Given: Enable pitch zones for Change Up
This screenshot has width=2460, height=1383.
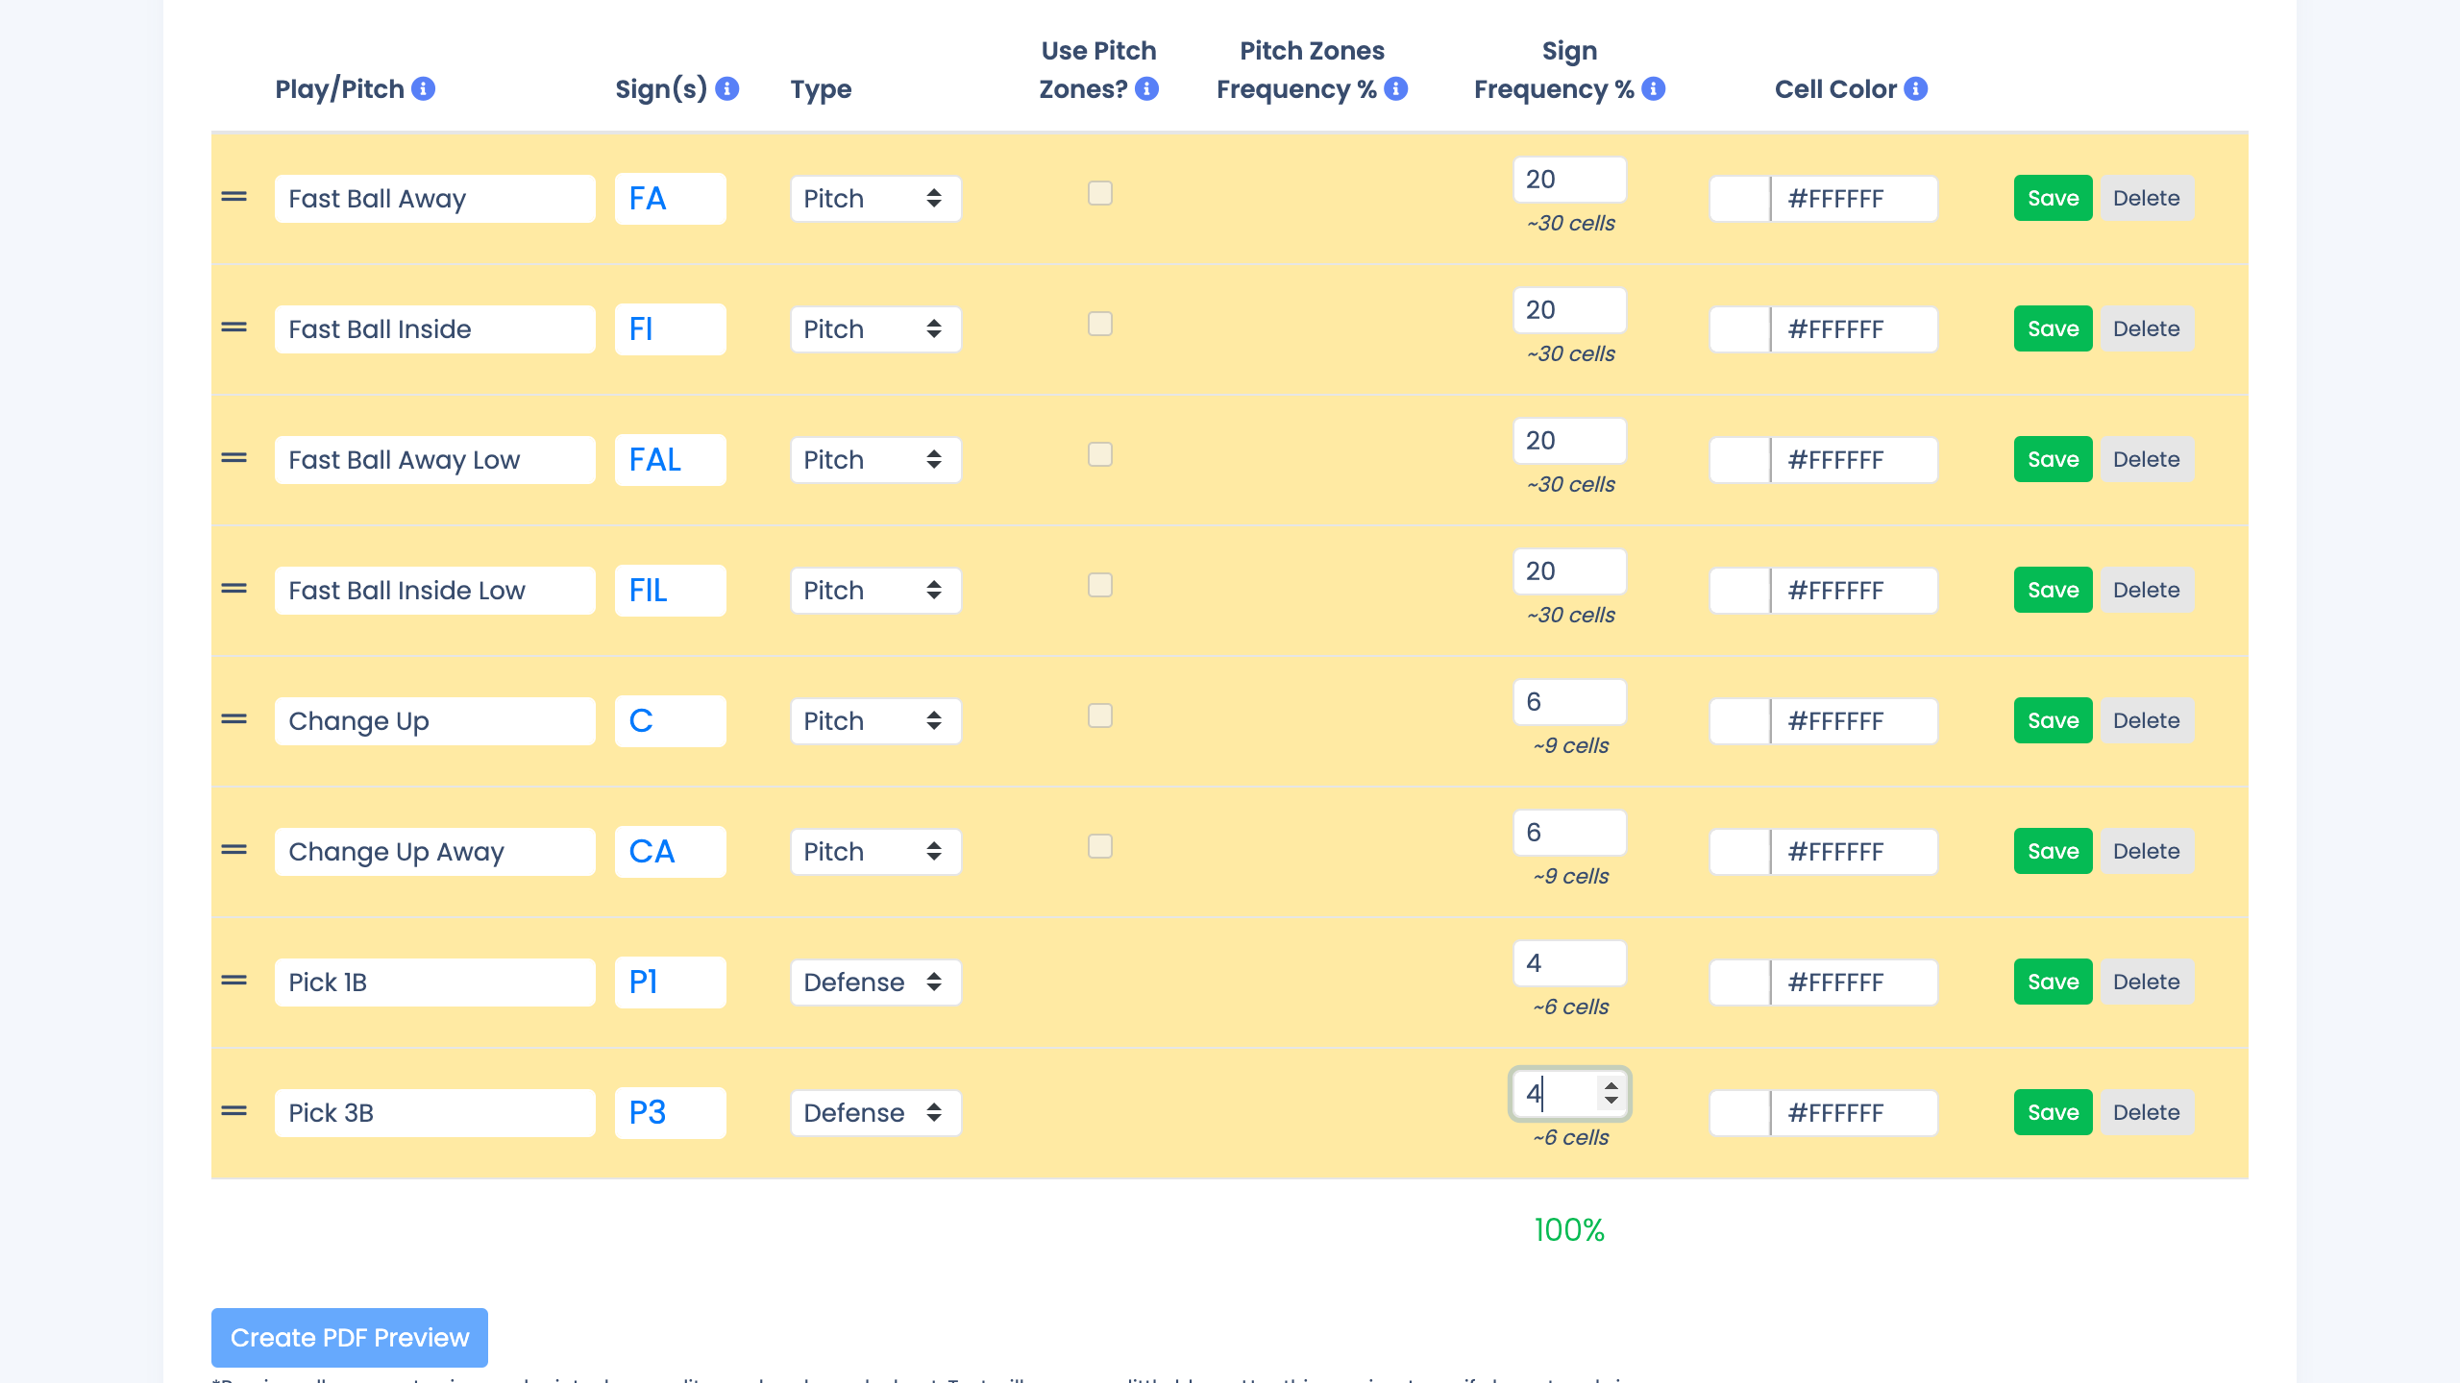Looking at the screenshot, I should (x=1099, y=716).
